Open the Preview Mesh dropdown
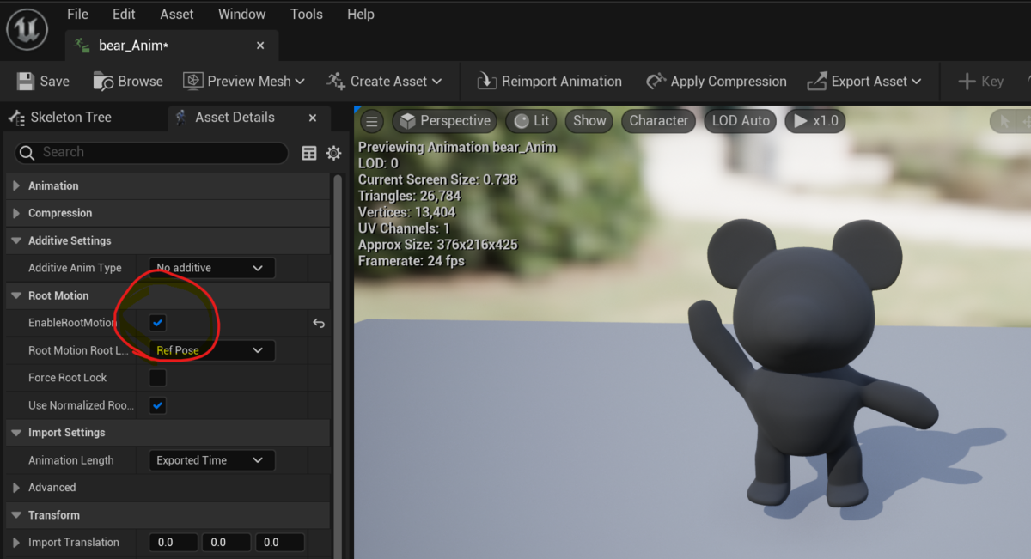1031x559 pixels. [244, 81]
